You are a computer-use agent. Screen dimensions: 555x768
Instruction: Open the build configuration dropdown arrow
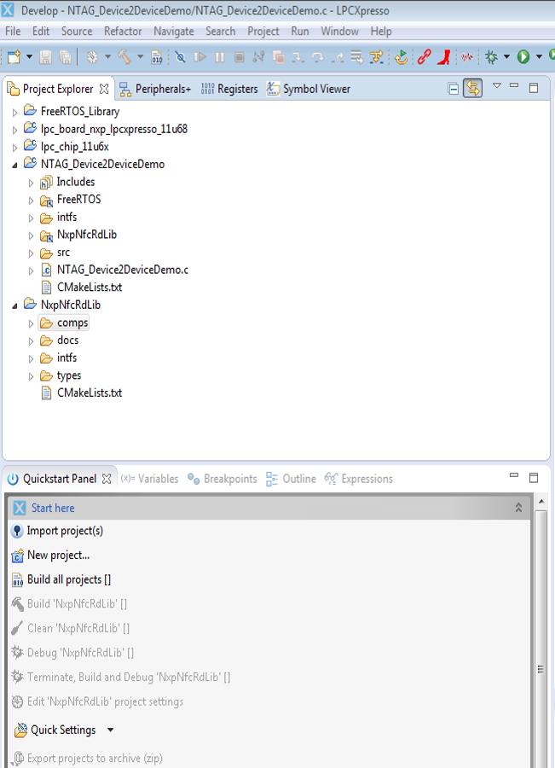[107, 57]
